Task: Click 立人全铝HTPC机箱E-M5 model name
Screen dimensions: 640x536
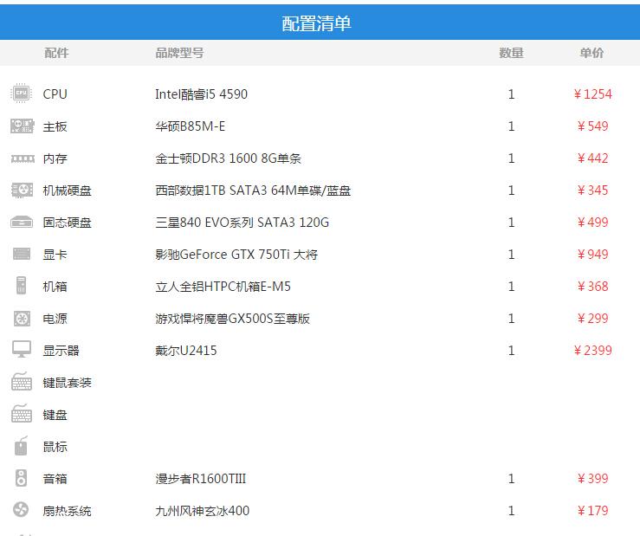Action: tap(223, 286)
